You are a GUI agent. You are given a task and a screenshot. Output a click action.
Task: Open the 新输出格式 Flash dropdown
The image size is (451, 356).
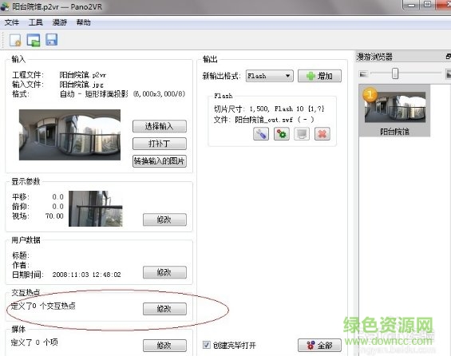tap(270, 76)
